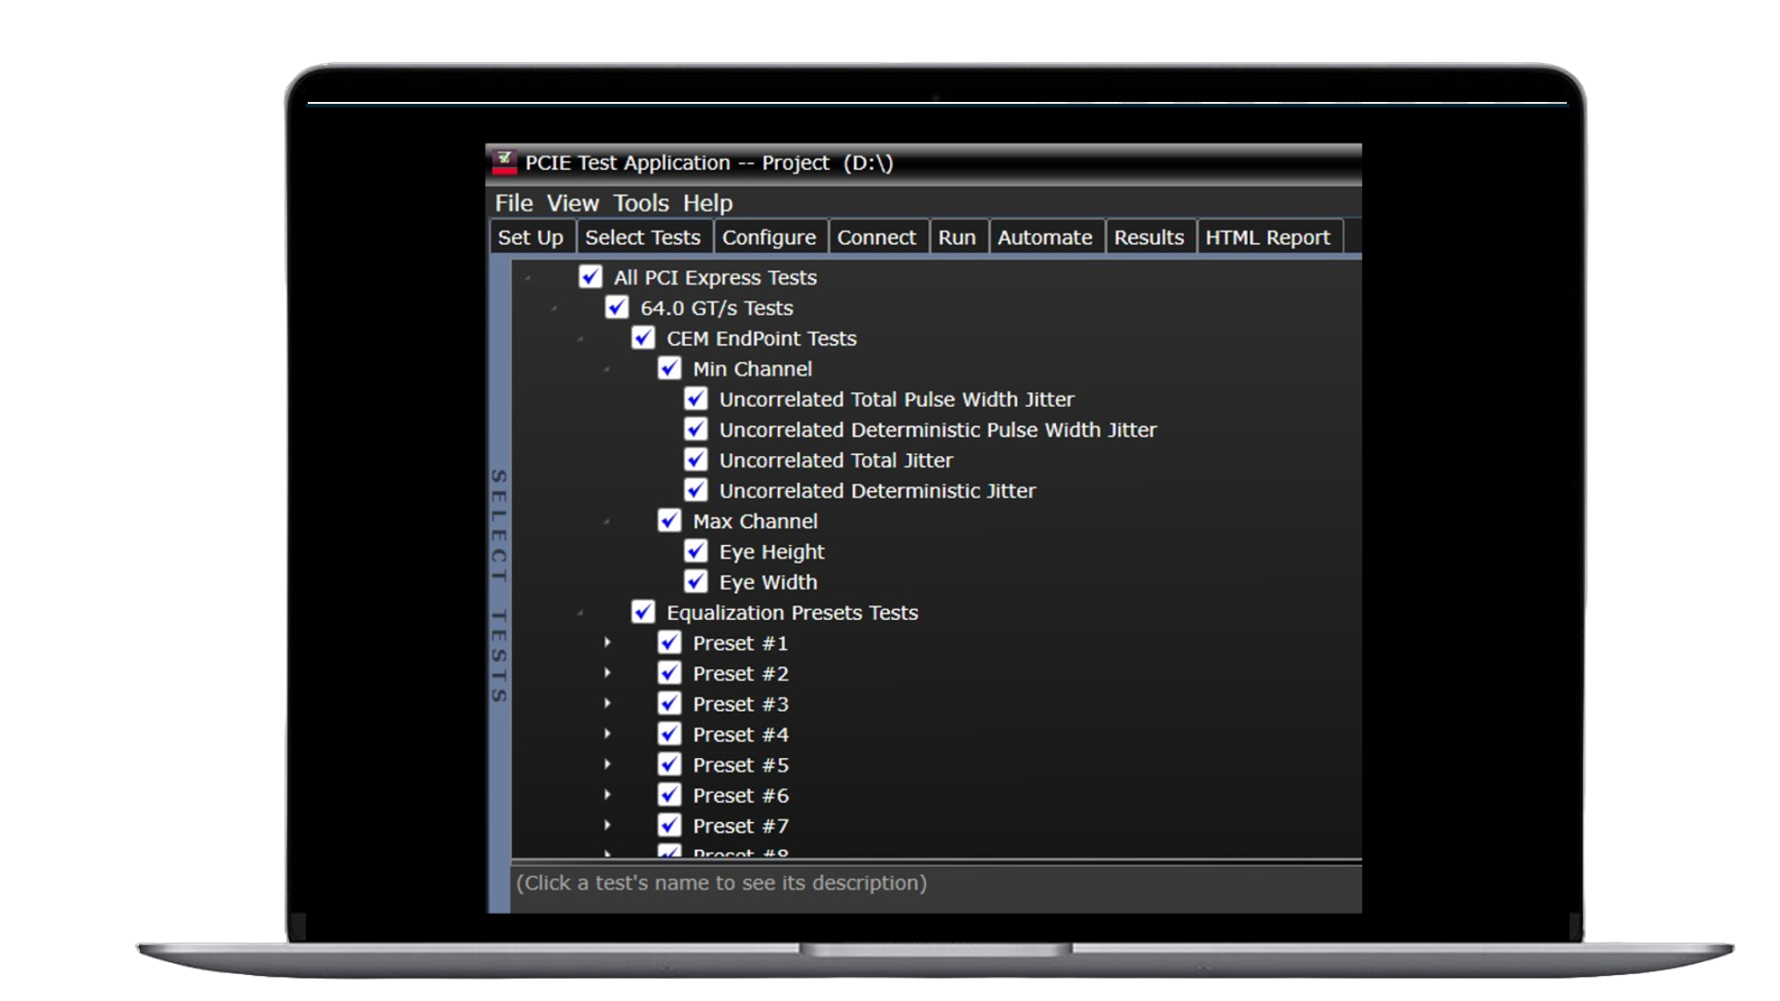This screenshot has height=1001, width=1780.
Task: Go to the Run tab
Action: pyautogui.click(x=957, y=237)
